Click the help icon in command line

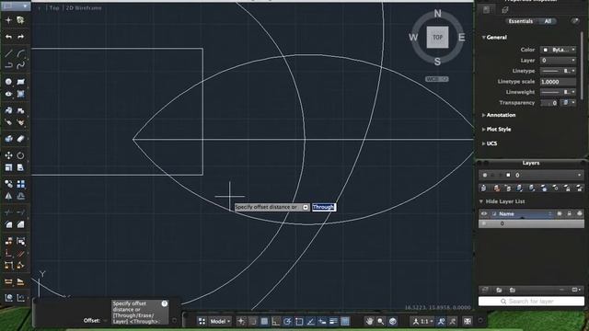165,303
